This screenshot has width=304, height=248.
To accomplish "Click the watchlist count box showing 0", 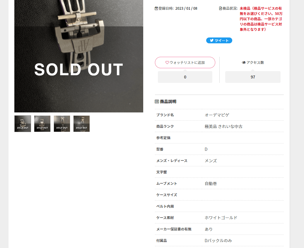I will (x=185, y=77).
